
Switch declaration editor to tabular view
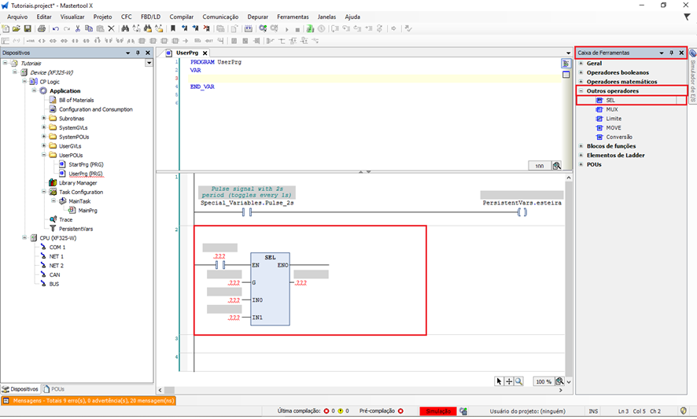(566, 75)
